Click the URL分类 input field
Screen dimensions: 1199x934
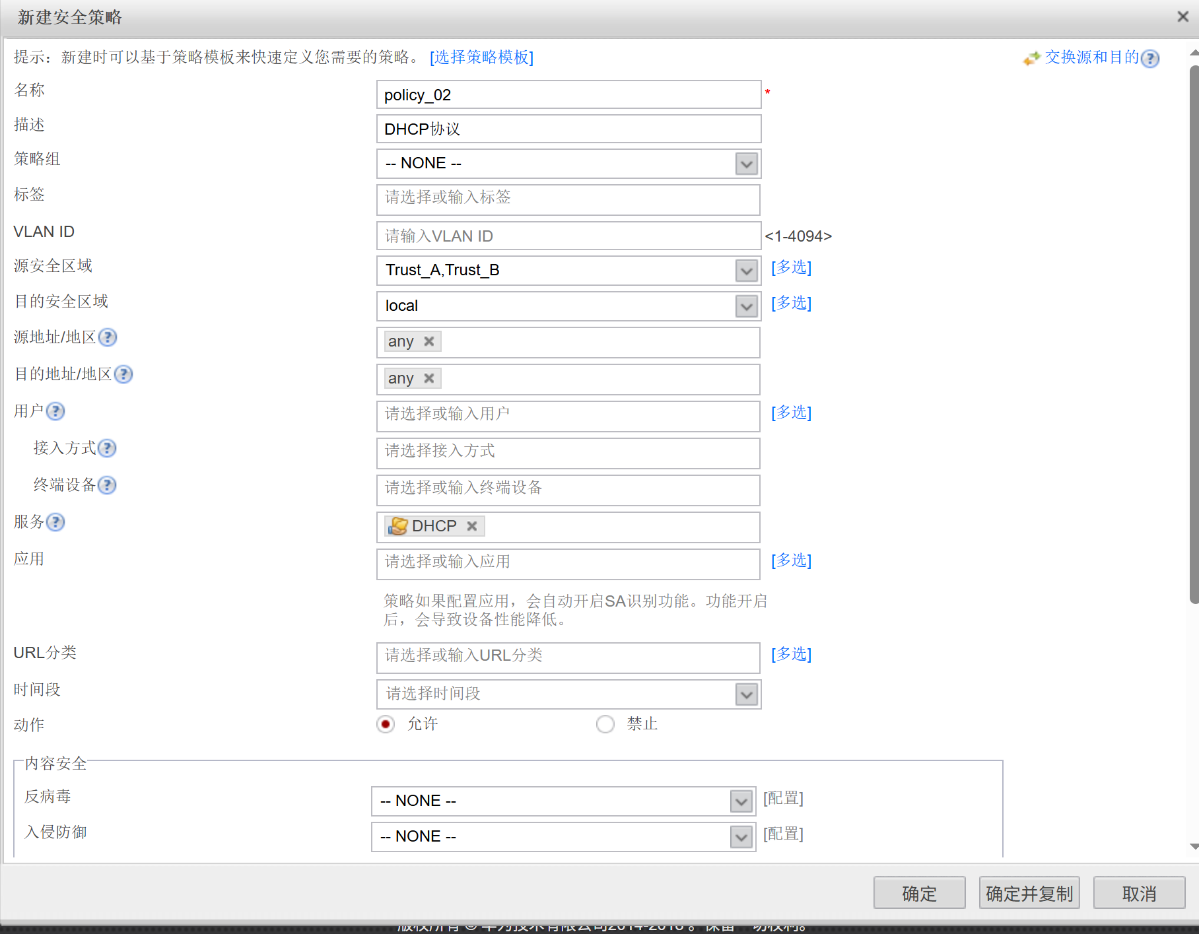[x=568, y=658]
